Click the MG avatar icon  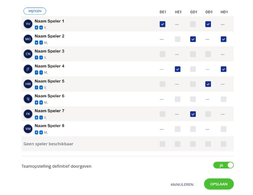(x=28, y=39)
